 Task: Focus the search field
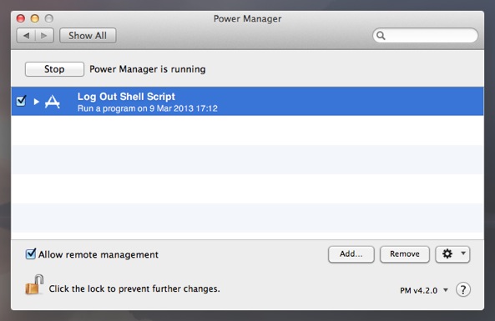tap(425, 36)
